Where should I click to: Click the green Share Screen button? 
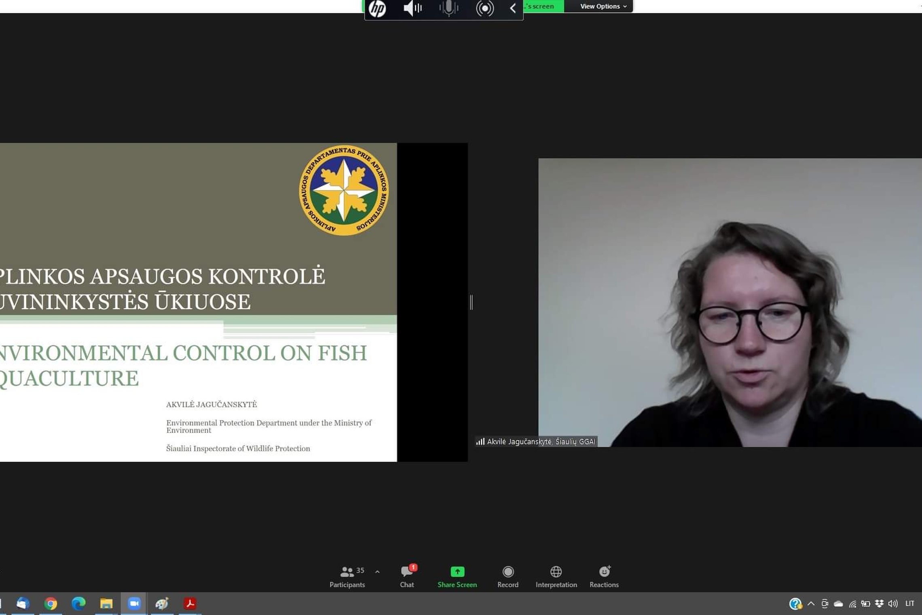pyautogui.click(x=457, y=577)
